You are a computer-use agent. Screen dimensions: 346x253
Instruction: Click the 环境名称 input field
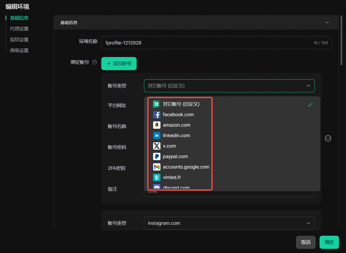pyautogui.click(x=207, y=43)
